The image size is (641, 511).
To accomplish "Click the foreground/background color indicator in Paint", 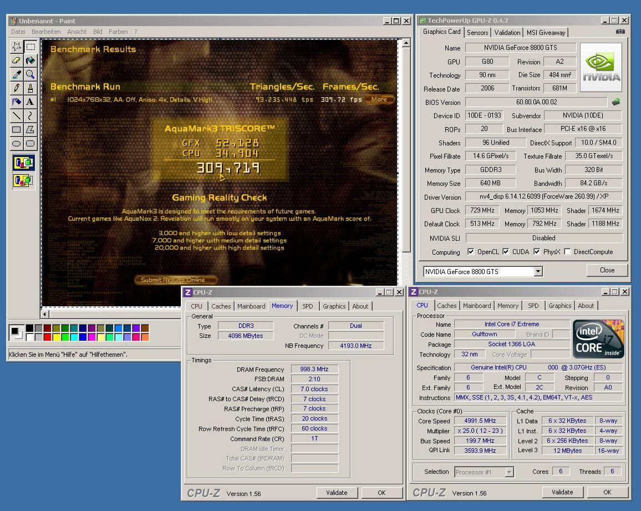I will (x=16, y=332).
